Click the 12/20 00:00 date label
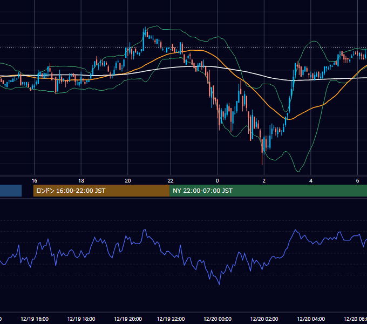 [x=217, y=319]
